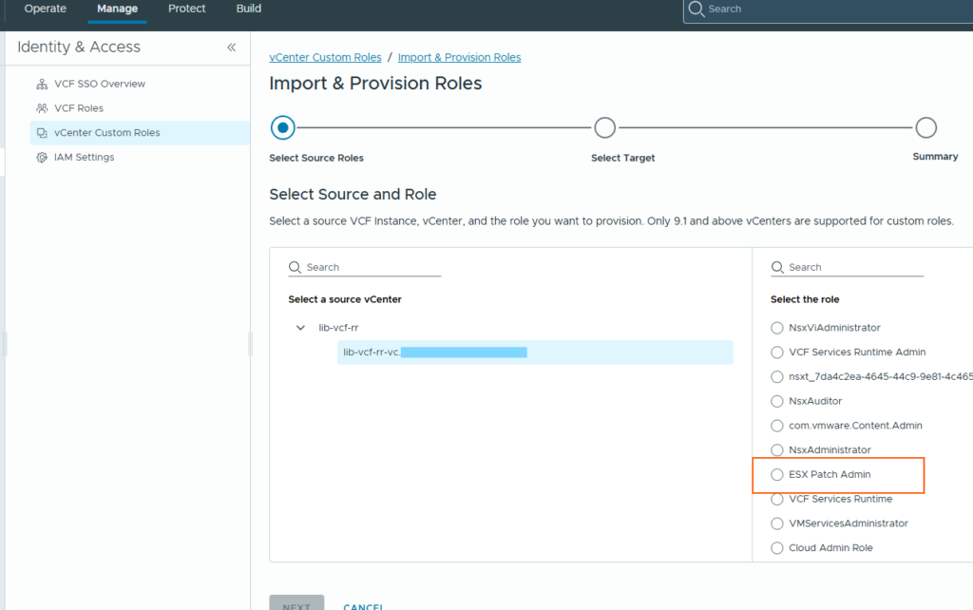Open the Operate tab
973x610 pixels.
46,9
